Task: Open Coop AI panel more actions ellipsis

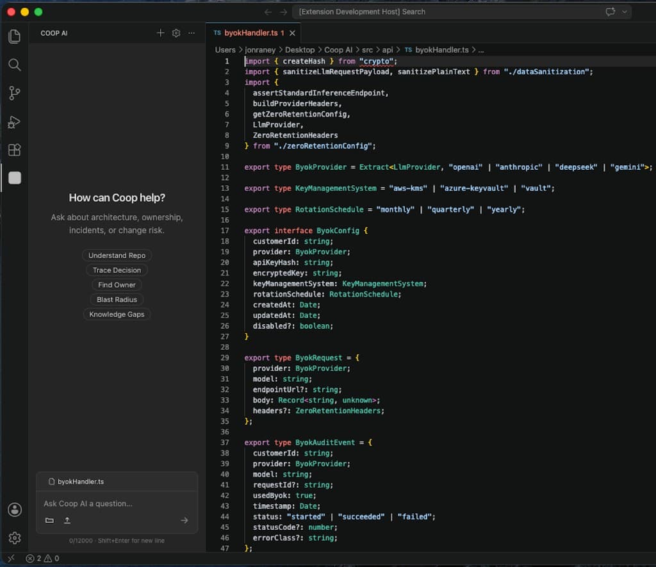Action: coord(192,33)
